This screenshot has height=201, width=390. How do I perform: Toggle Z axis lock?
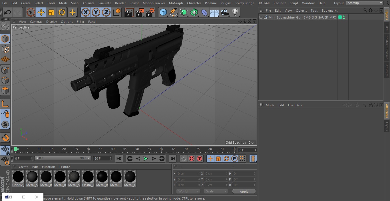pyautogui.click(x=106, y=12)
